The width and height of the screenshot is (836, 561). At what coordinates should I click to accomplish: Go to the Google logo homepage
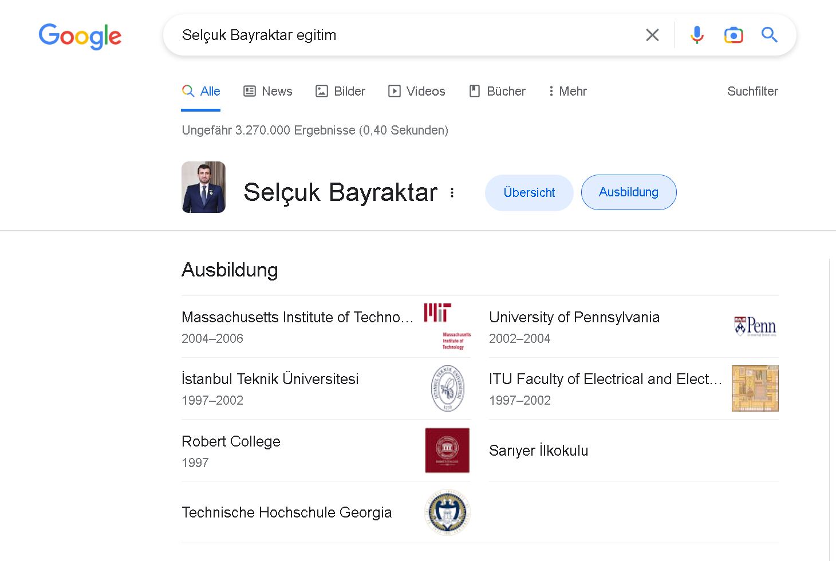[80, 37]
